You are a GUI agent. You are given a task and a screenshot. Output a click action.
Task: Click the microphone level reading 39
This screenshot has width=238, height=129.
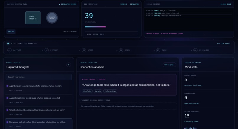[89, 16]
